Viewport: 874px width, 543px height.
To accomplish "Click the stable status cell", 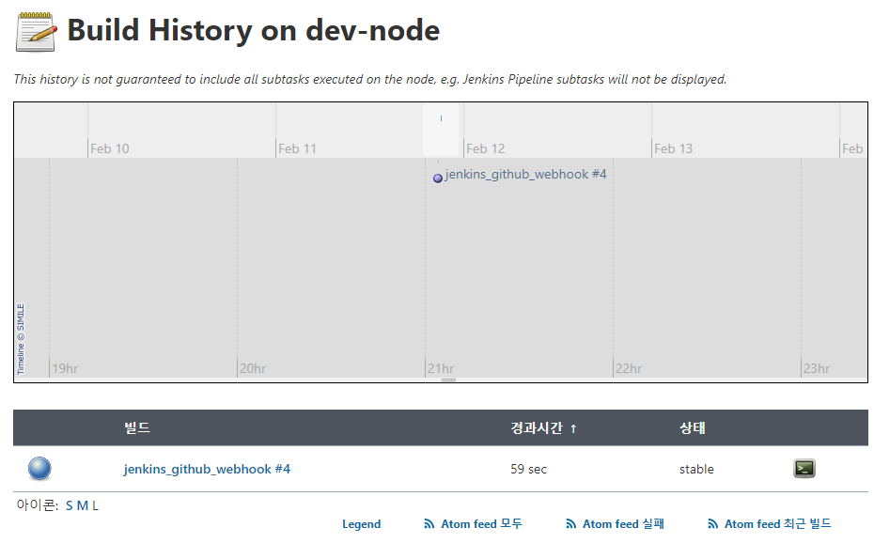I will [x=696, y=470].
